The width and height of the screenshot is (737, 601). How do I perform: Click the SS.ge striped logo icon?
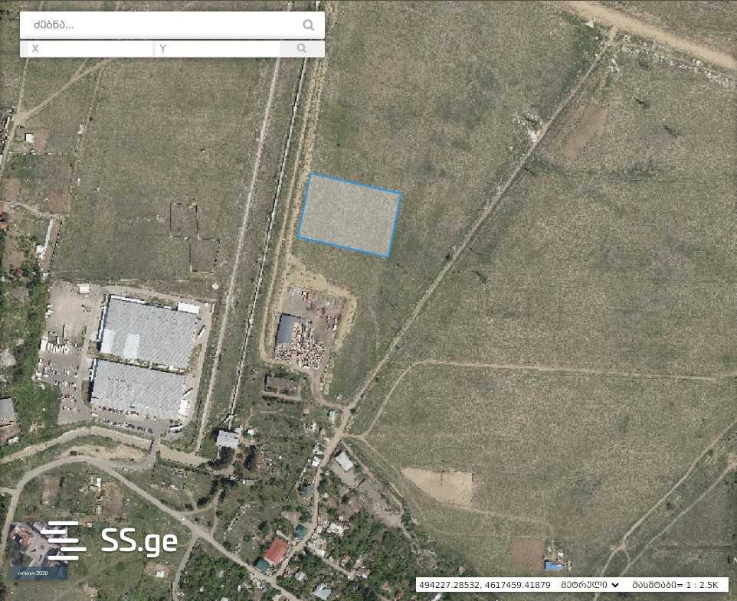click(63, 541)
